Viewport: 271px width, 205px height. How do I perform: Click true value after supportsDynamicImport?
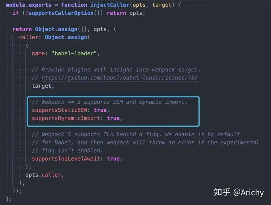click(113, 118)
